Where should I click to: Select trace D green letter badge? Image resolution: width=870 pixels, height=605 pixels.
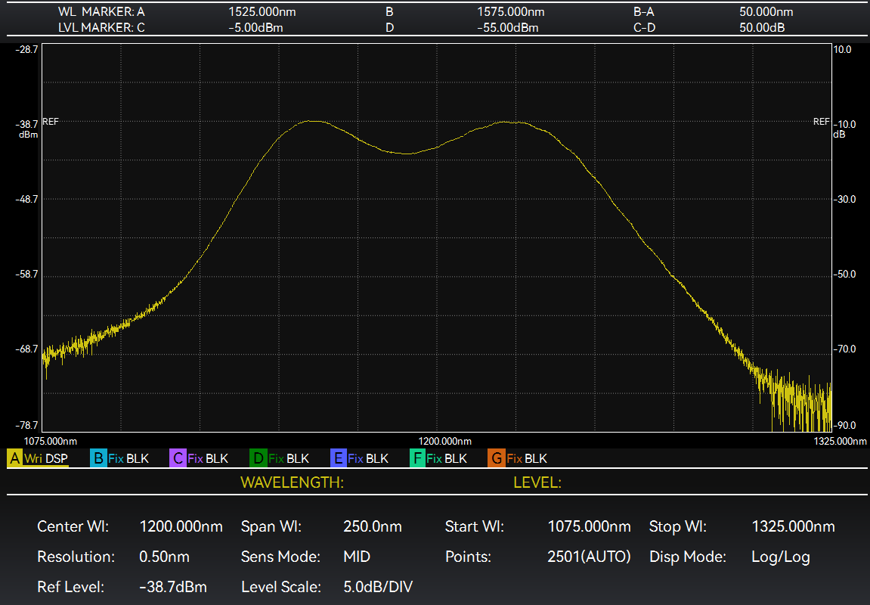[258, 458]
